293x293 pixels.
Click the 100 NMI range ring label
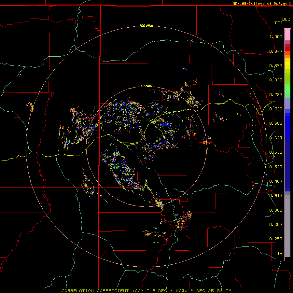(146, 26)
